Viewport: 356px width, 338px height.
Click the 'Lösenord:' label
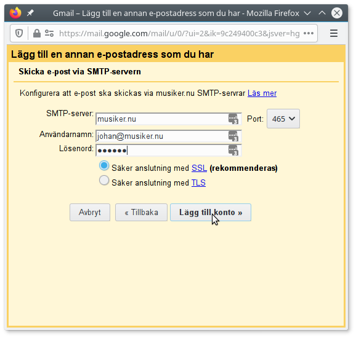tap(76, 149)
